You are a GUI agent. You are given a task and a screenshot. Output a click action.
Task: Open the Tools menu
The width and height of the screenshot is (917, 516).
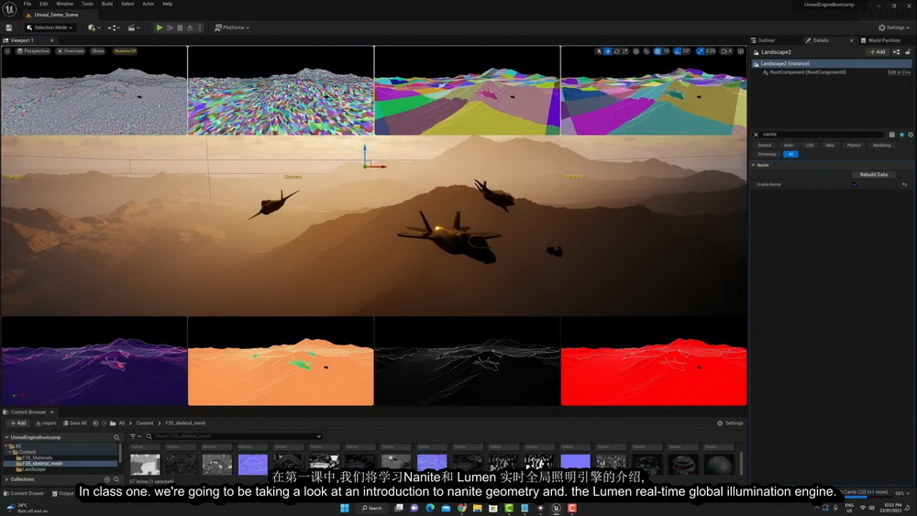point(87,4)
